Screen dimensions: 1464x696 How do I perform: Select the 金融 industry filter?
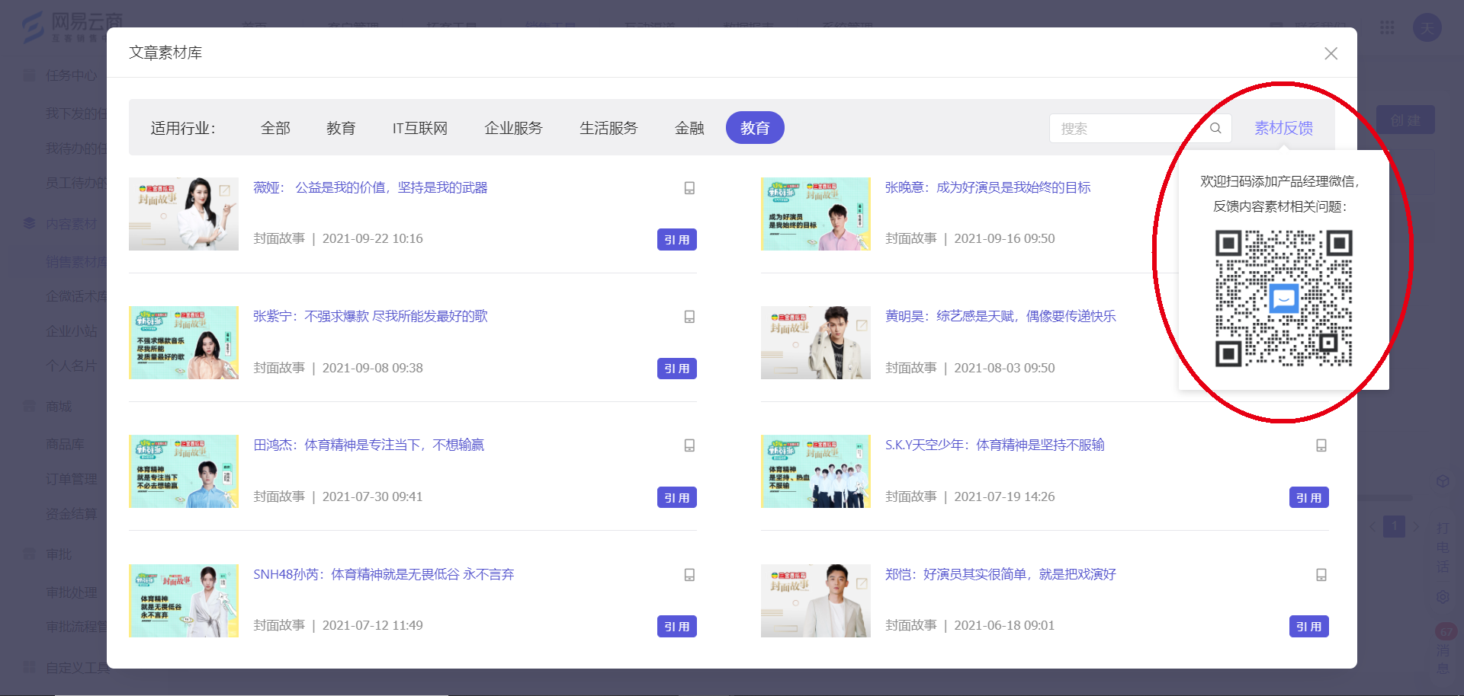click(689, 128)
